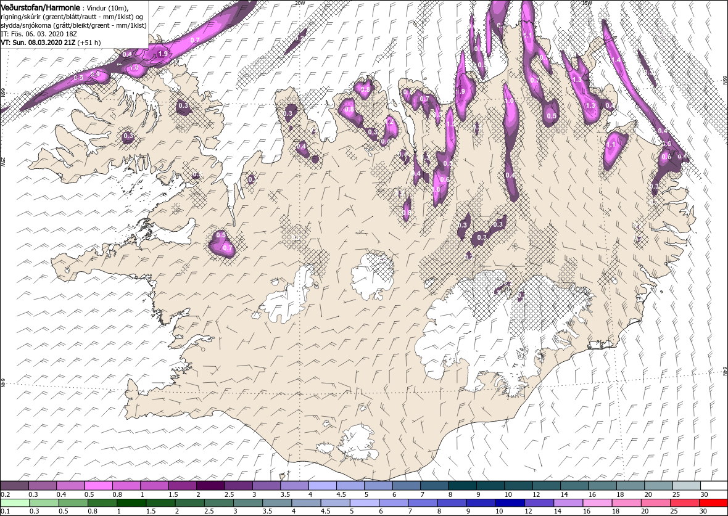Screen dimensions: 728x516
Task: Pick the bright red swatch after 30 in lower legend
Action: point(713,504)
